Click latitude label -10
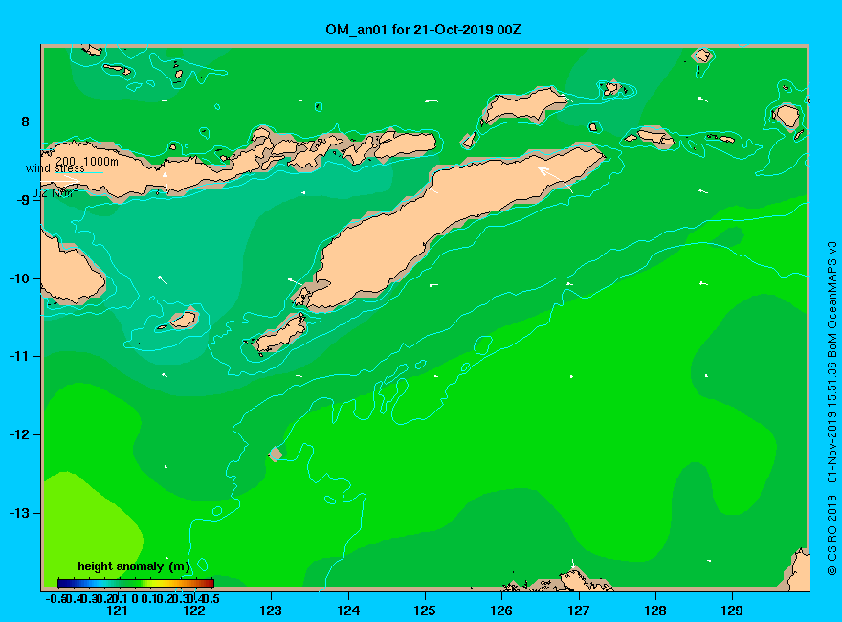Screen dimensions: 842x622 tap(20, 278)
